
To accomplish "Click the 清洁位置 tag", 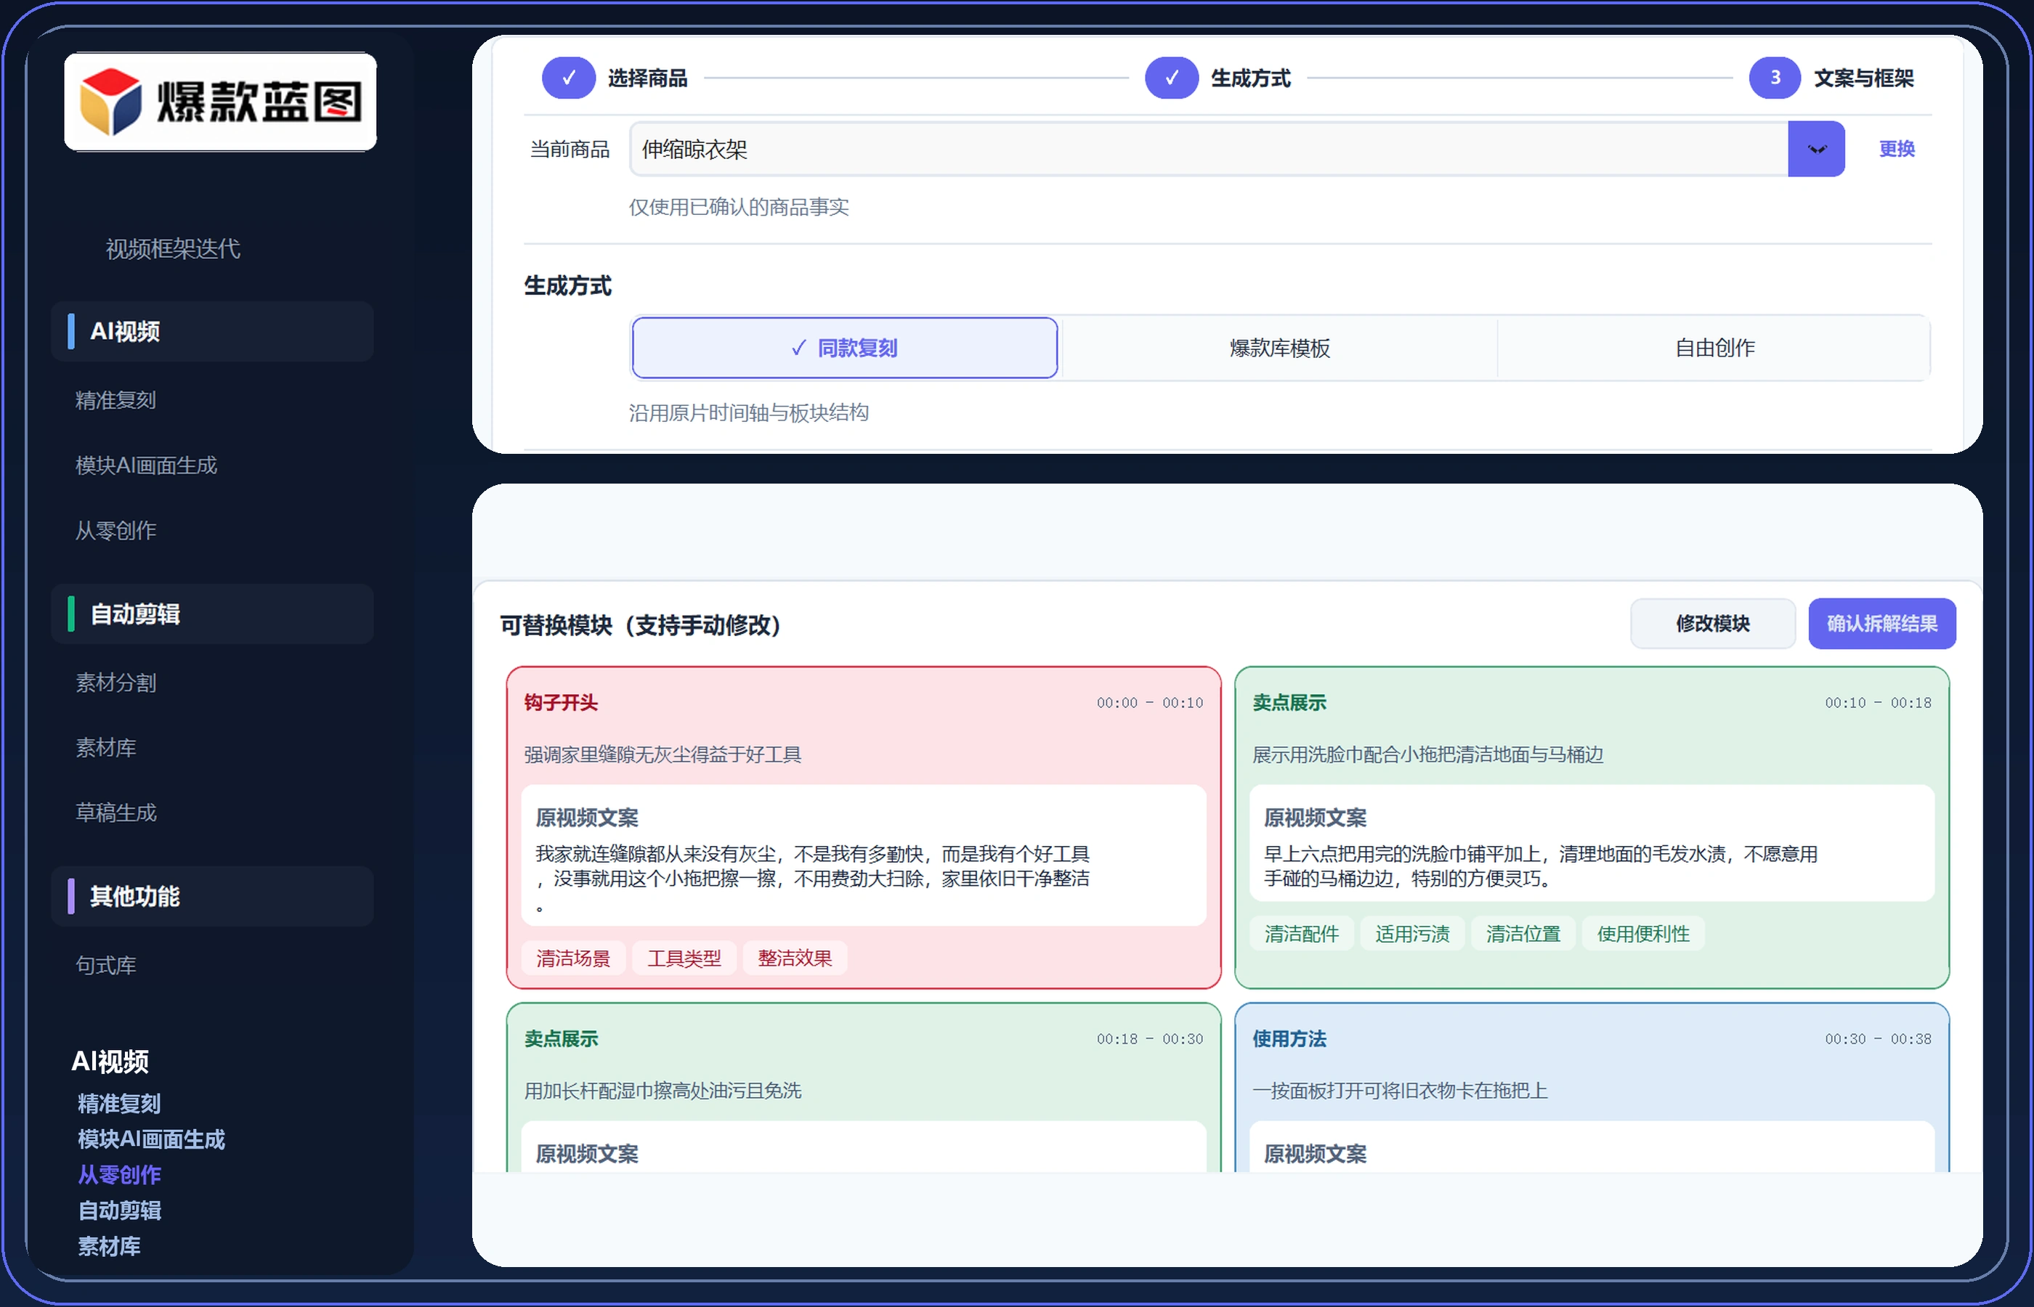I will click(x=1523, y=934).
